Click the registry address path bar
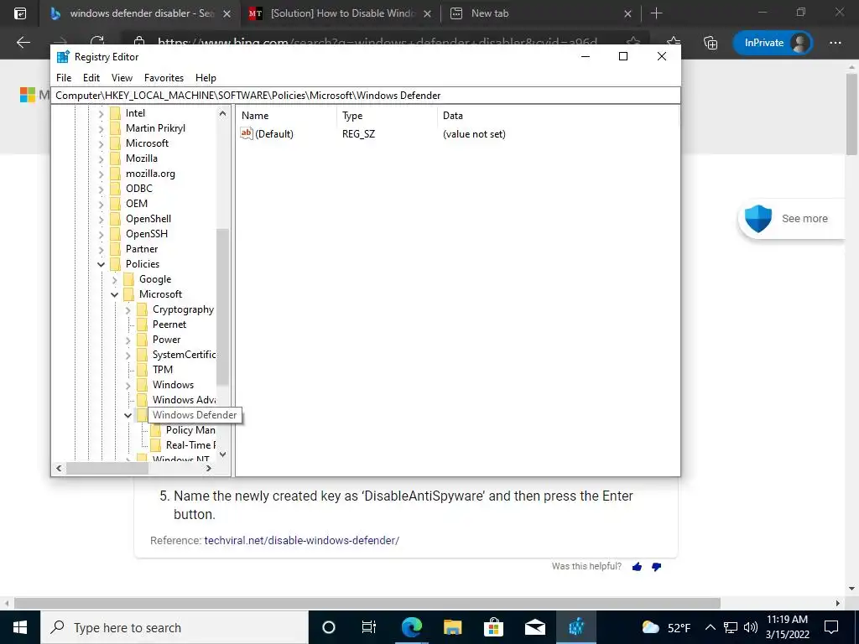This screenshot has width=859, height=644. (x=366, y=96)
